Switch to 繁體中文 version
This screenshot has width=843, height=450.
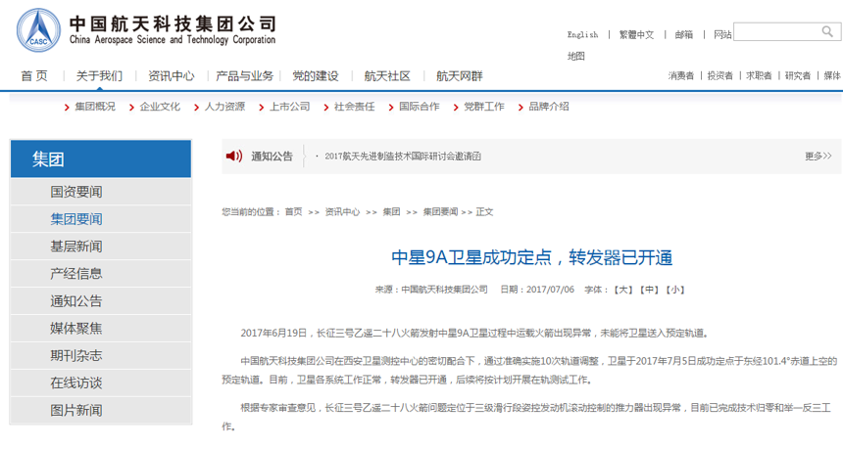[x=636, y=35]
